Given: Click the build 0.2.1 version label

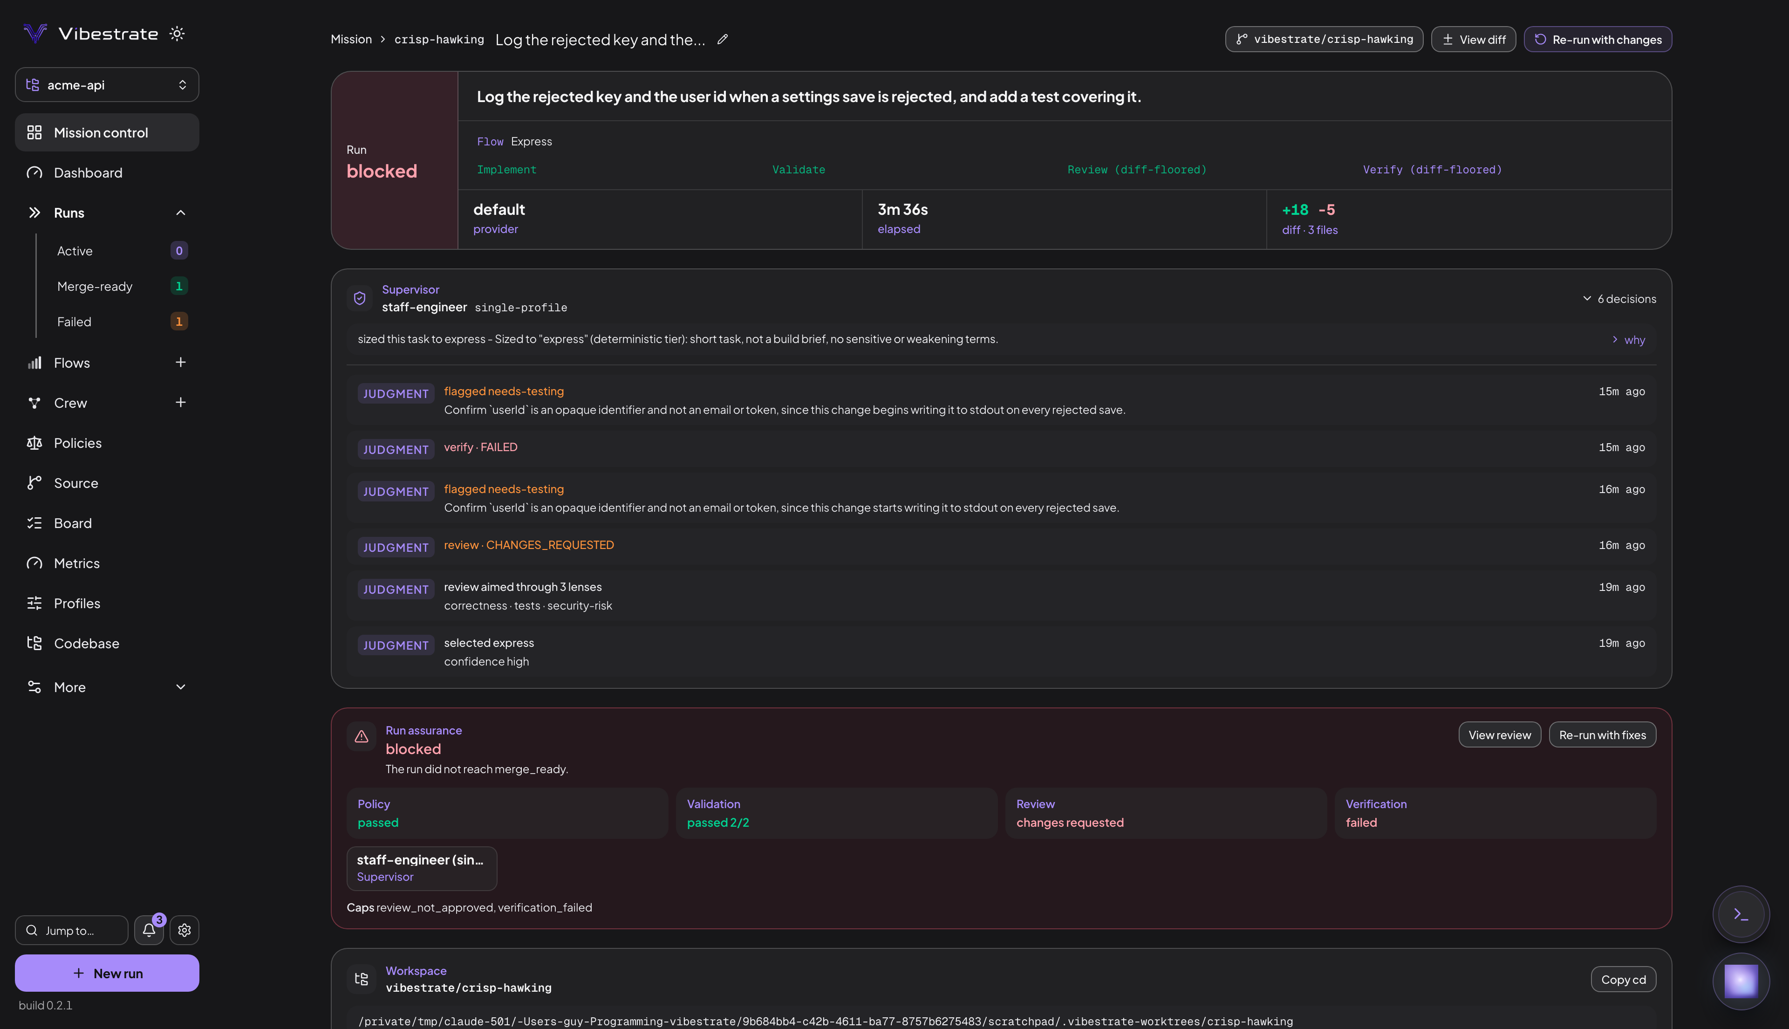Looking at the screenshot, I should click(x=45, y=1006).
